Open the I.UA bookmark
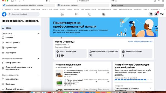Image resolution: width=166 pixels, height=93 pixels. click(x=50, y=9)
